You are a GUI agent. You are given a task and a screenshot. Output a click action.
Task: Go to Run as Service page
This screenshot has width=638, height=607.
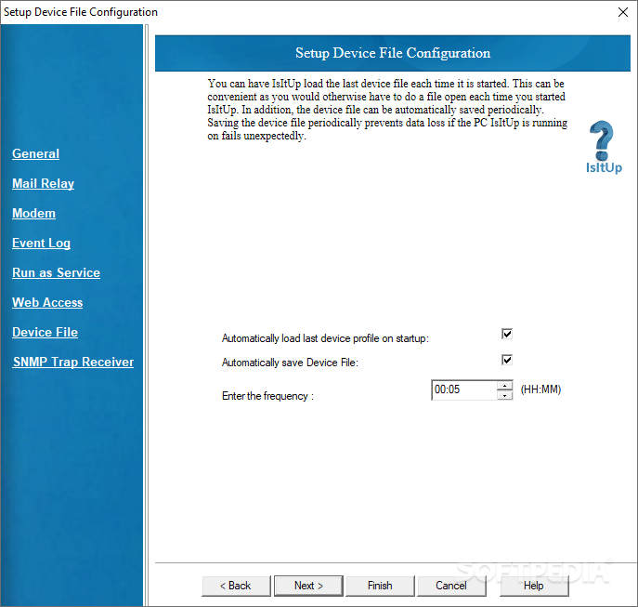[56, 272]
